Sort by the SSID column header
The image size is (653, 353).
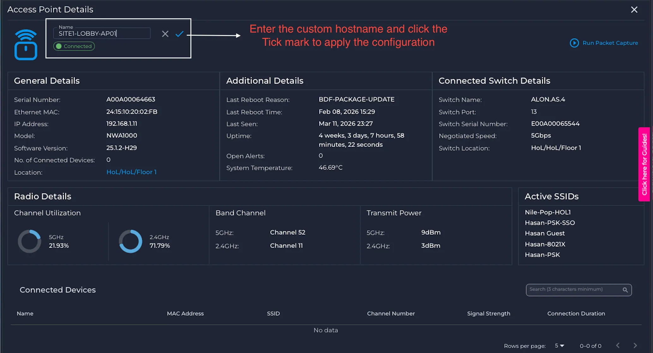[273, 314]
